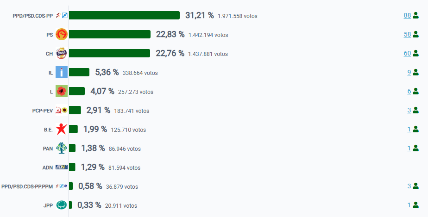Select the B.E. red star logo
Screen dimensions: 428x217
coord(61,129)
